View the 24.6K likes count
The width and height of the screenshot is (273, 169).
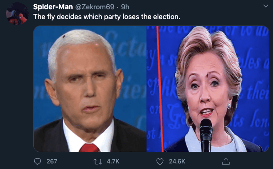point(177,162)
